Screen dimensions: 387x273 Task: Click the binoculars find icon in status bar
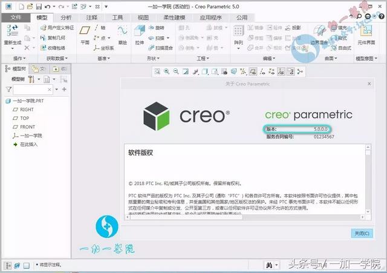coord(269,265)
